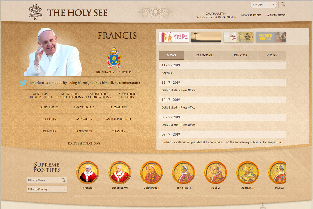Click the search magnifier icon in header
This screenshot has width=313, height=209.
283,4
